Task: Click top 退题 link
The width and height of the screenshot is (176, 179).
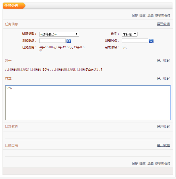Action: [x=150, y=16]
